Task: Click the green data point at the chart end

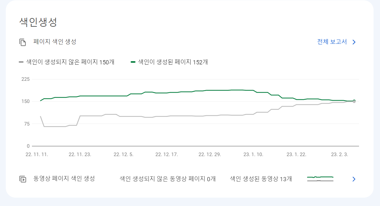Action: pyautogui.click(x=354, y=100)
